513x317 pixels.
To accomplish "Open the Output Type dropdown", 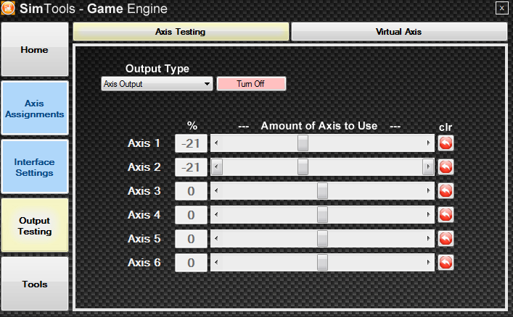I will (x=157, y=84).
